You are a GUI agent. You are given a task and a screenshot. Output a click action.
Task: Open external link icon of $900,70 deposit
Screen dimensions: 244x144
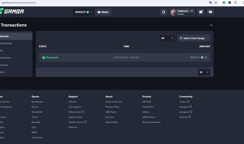[x=206, y=57]
